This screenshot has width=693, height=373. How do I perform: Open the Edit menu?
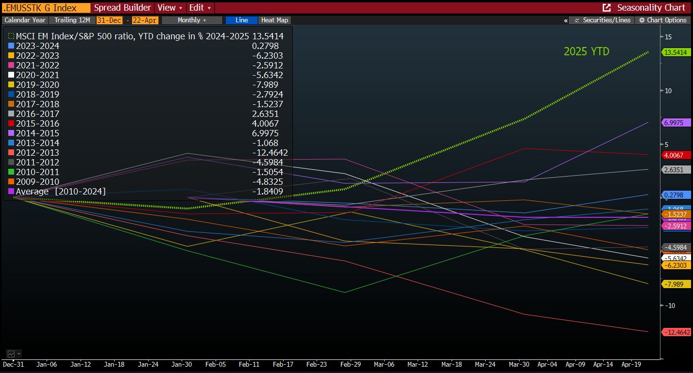click(200, 8)
